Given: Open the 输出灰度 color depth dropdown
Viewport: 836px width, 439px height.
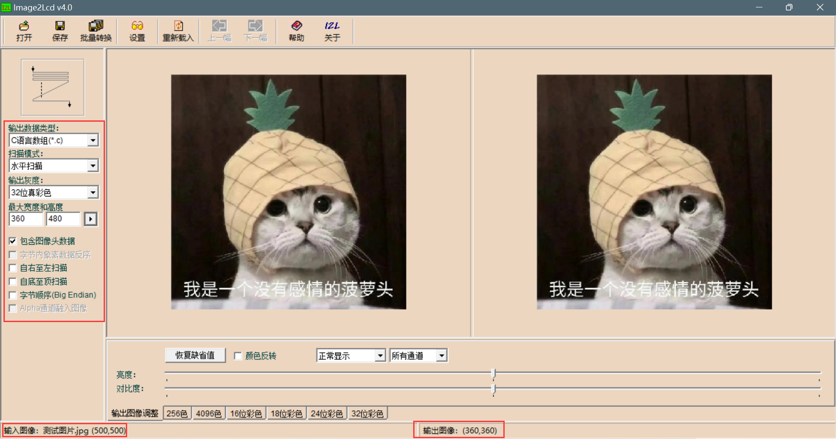Looking at the screenshot, I should (x=92, y=193).
